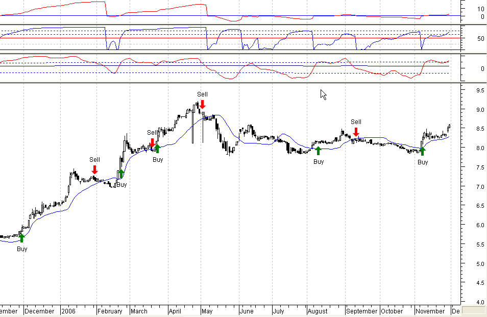Image resolution: width=487 pixels, height=317 pixels.
Task: Click the 4.0 price level on the axis
Action: [480, 302]
